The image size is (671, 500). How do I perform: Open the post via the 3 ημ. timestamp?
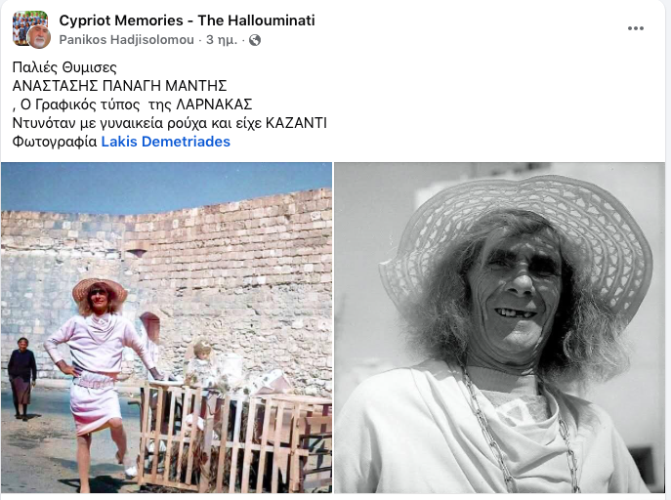point(222,40)
